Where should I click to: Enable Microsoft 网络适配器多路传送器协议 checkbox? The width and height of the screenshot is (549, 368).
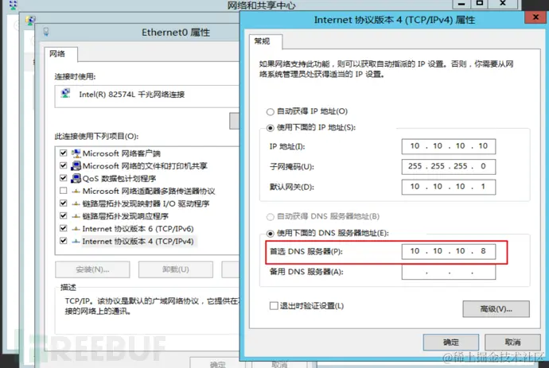click(x=64, y=191)
